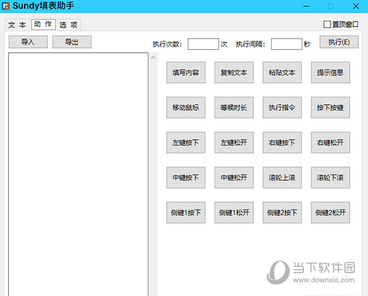Close the Sundy填表助手 window
Screen dimensions: 368x296
(356, 6)
